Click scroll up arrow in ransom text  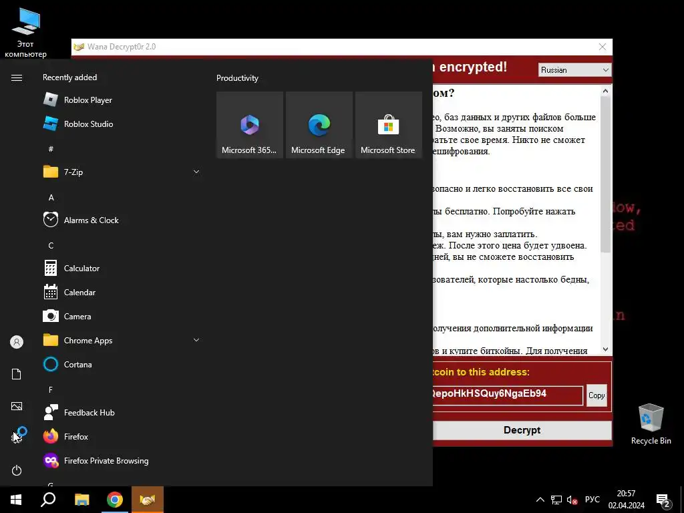[x=605, y=91]
